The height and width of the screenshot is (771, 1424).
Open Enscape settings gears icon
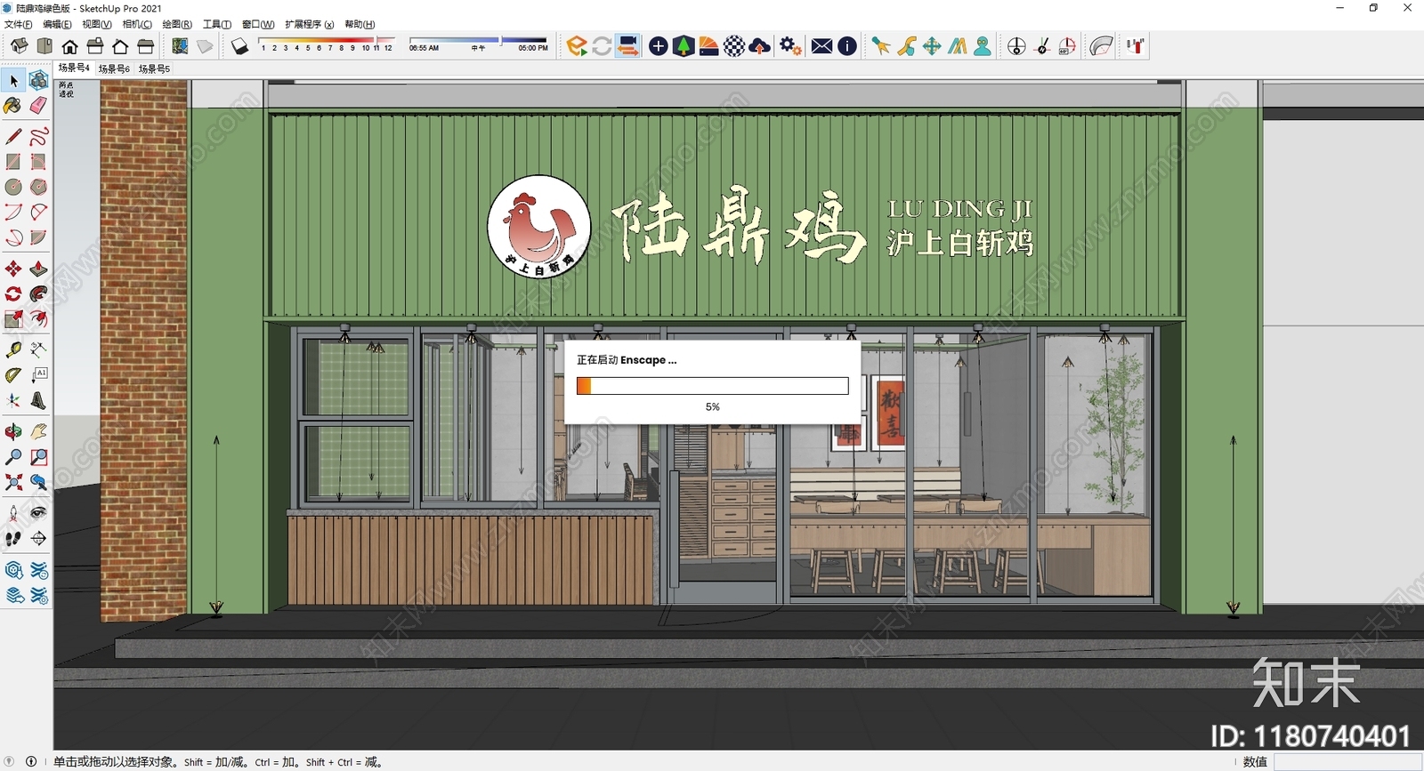[790, 46]
